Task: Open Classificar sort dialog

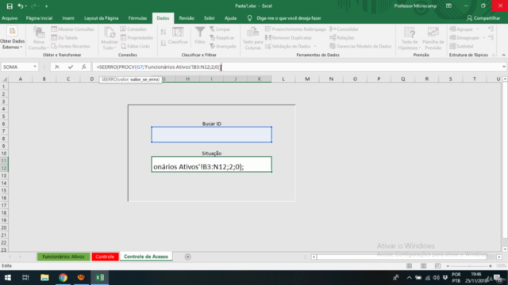Action: point(178,36)
